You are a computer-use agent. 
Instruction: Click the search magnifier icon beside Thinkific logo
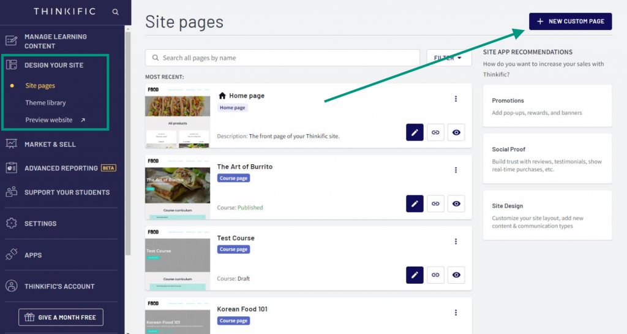click(116, 12)
